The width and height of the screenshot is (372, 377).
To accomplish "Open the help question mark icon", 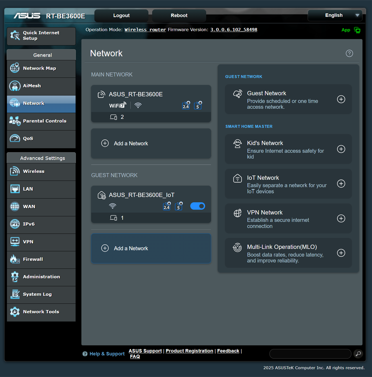I will coord(349,53).
